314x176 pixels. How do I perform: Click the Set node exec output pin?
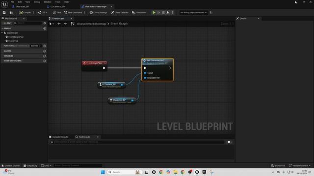(170, 68)
